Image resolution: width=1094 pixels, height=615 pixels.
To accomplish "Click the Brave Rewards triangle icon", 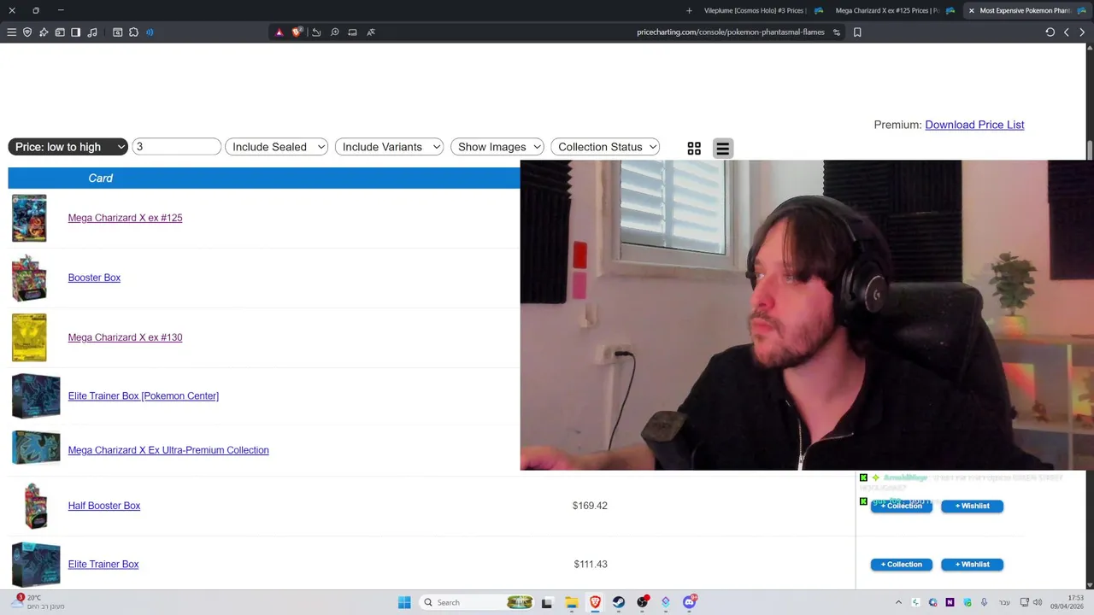I will point(279,32).
